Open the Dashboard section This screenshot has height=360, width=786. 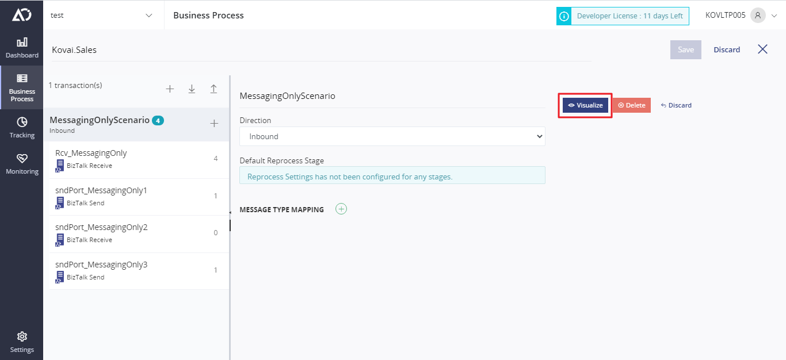point(22,48)
